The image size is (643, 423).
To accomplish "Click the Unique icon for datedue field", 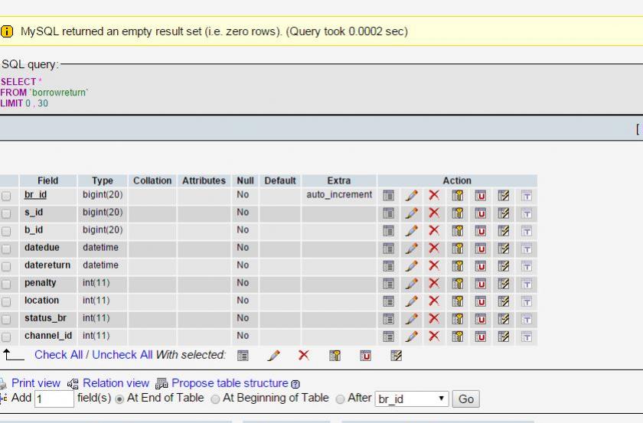I will 481,248.
